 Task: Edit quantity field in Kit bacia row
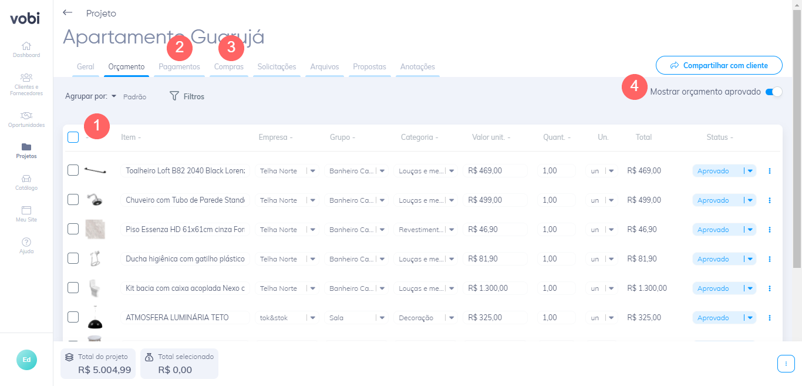pos(557,288)
